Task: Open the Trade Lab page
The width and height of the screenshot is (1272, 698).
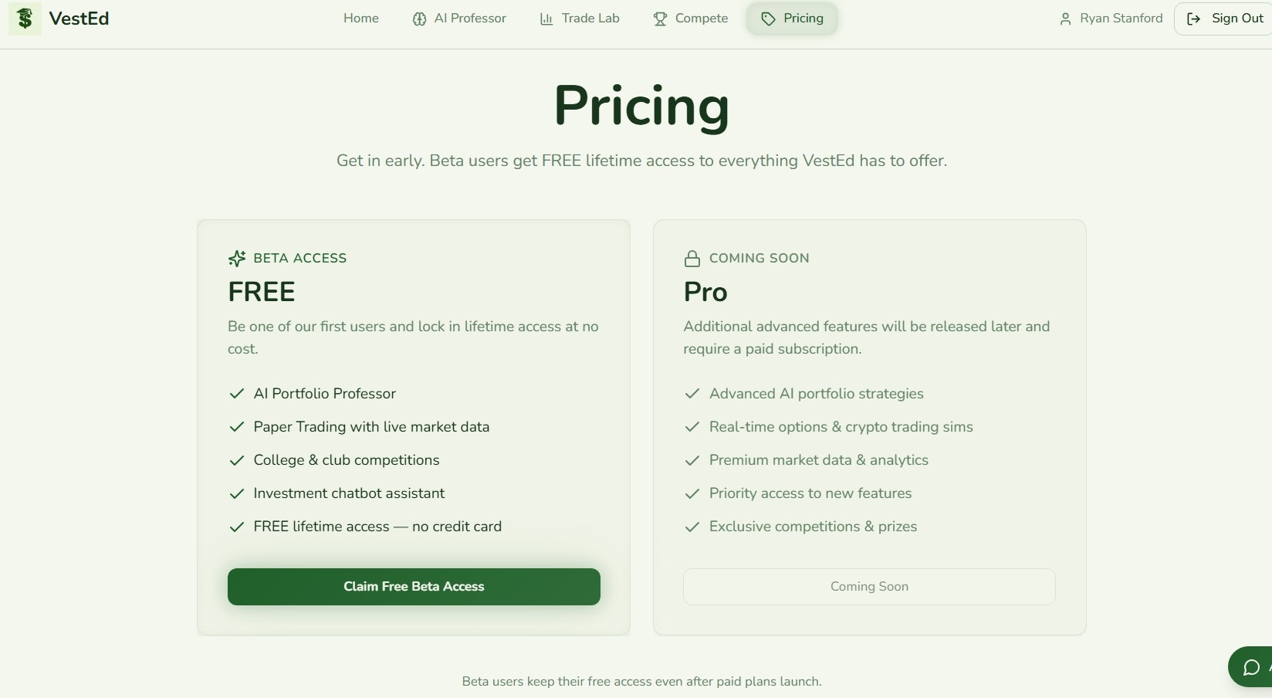Action: point(580,19)
